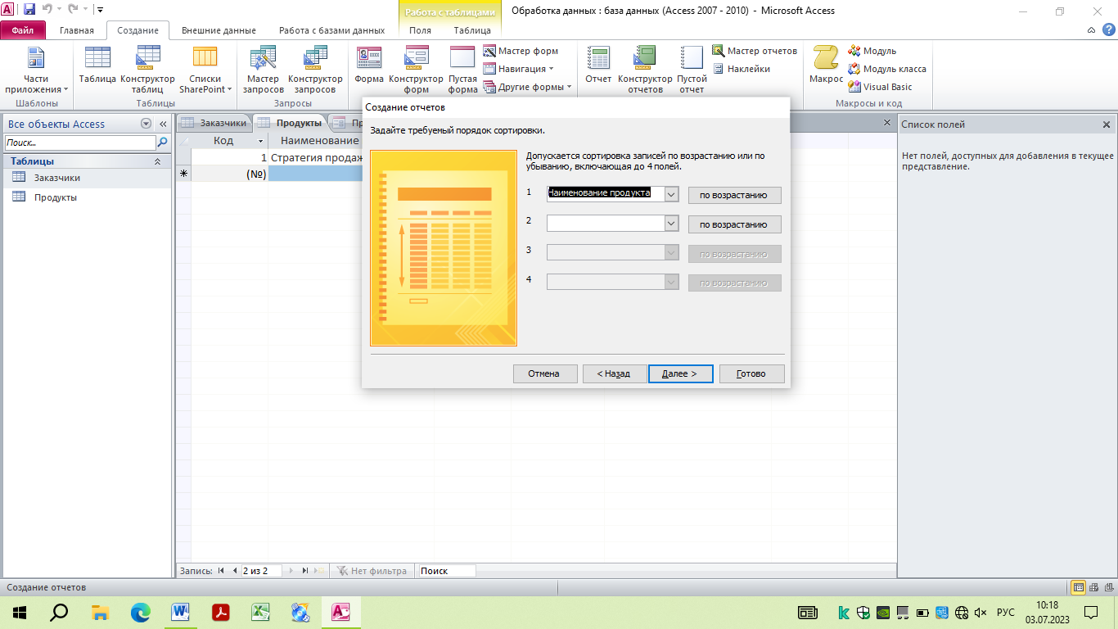
Task: Go to the first record in navigator
Action: pos(221,571)
